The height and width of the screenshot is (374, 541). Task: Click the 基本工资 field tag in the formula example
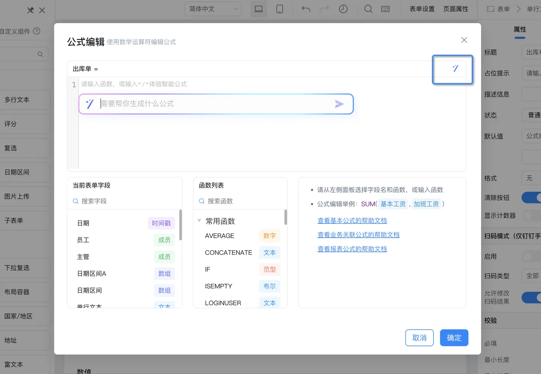click(393, 204)
